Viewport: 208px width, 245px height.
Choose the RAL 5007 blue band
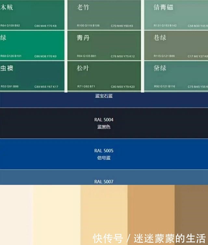point(104,177)
